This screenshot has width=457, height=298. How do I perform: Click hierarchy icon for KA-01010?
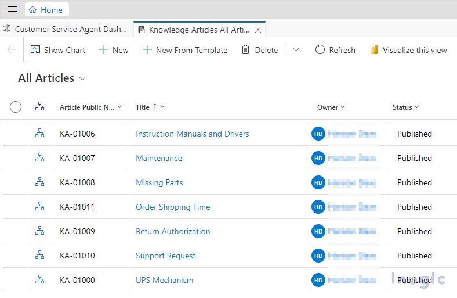click(39, 256)
